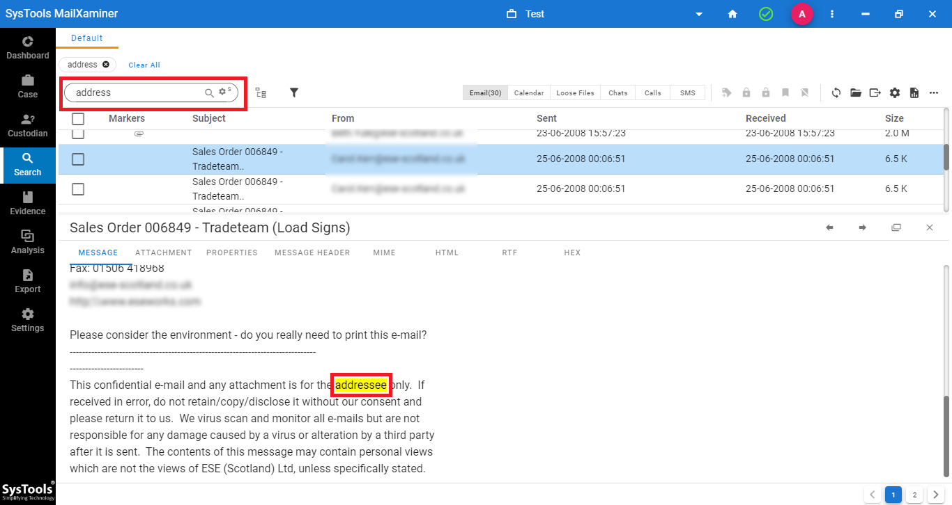Click the second lock icon in toolbar
This screenshot has height=505, width=952.
(766, 93)
